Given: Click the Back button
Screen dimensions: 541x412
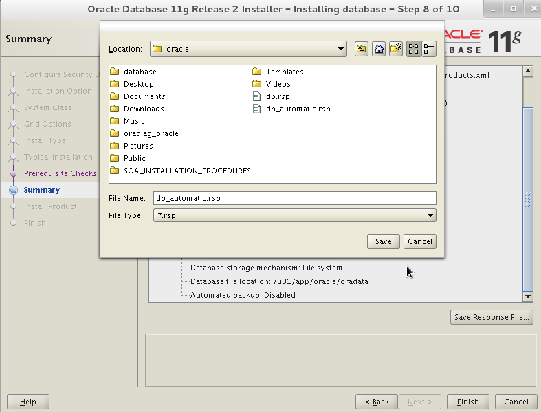Looking at the screenshot, I should (377, 402).
